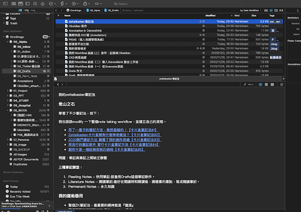
Task: Go back in the document view pane
Action: pyautogui.click(x=58, y=84)
